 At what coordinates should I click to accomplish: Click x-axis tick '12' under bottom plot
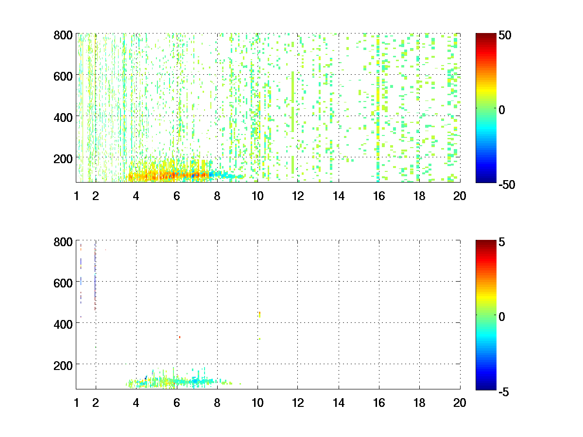point(298,402)
